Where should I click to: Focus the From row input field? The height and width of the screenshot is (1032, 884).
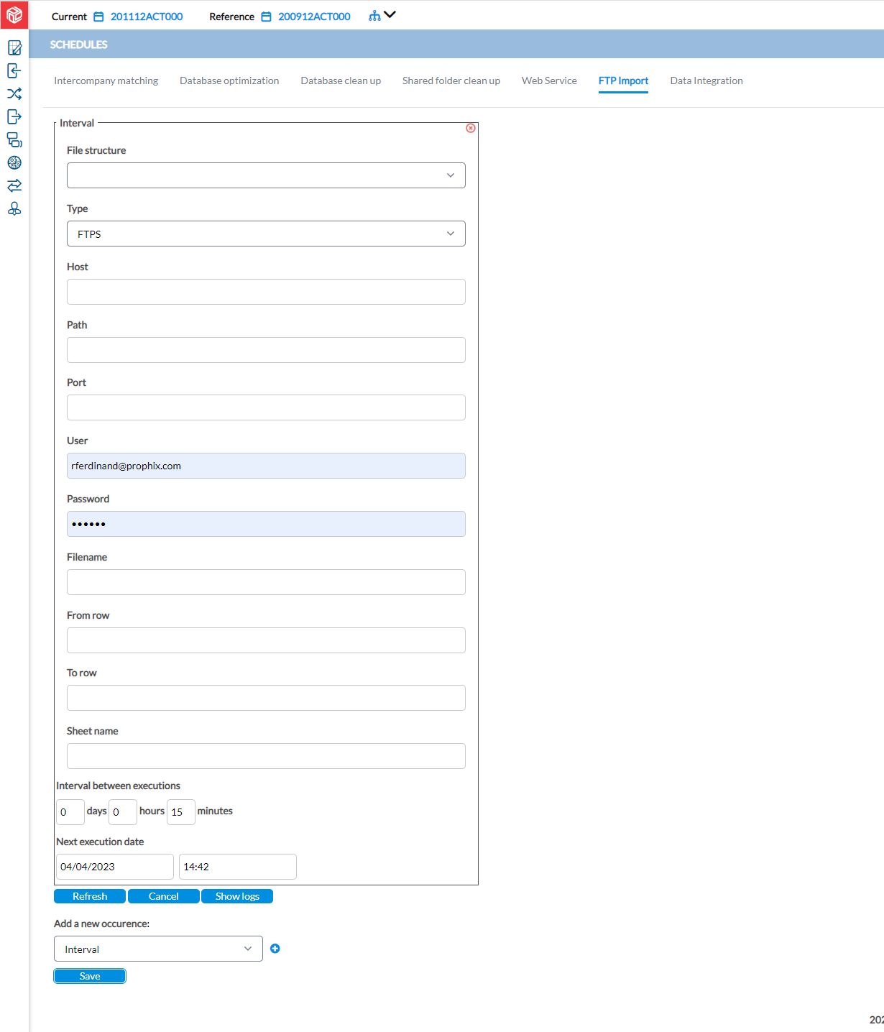[266, 640]
